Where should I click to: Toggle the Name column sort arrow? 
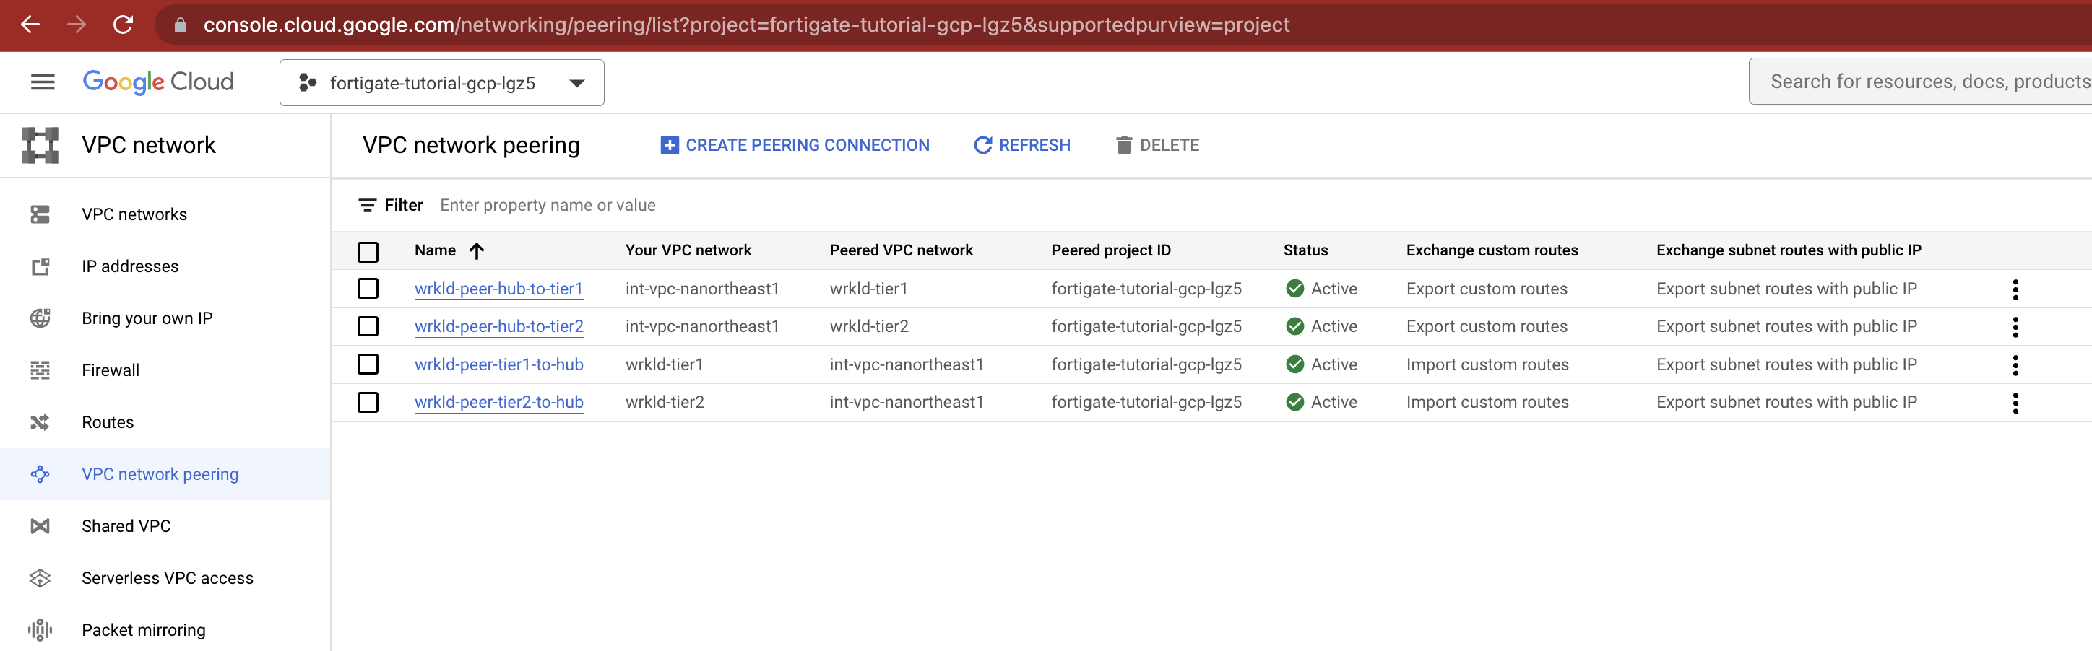[477, 251]
